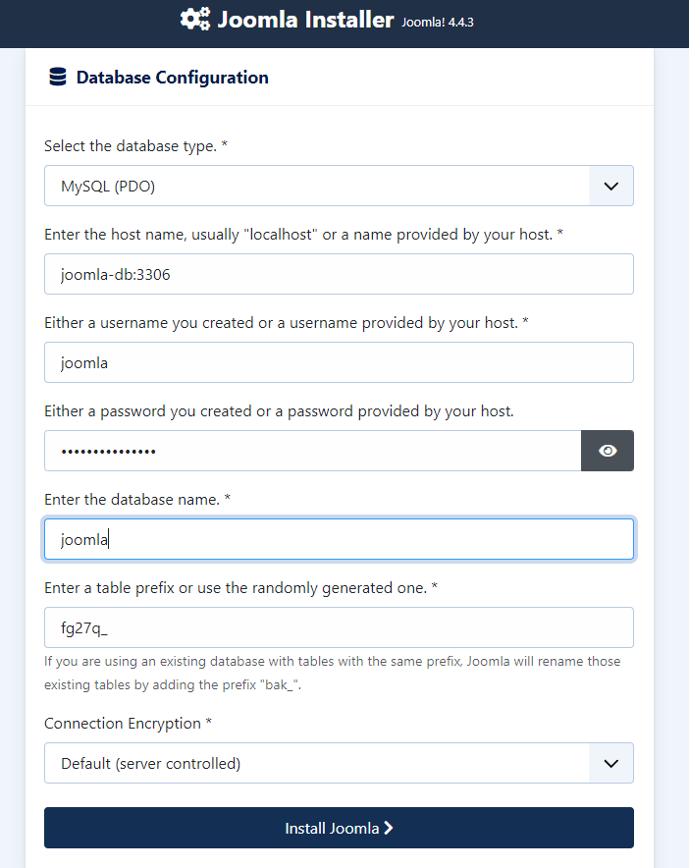The height and width of the screenshot is (868, 689).
Task: Click the database stack icon beside Database Configuration
Action: [x=58, y=77]
